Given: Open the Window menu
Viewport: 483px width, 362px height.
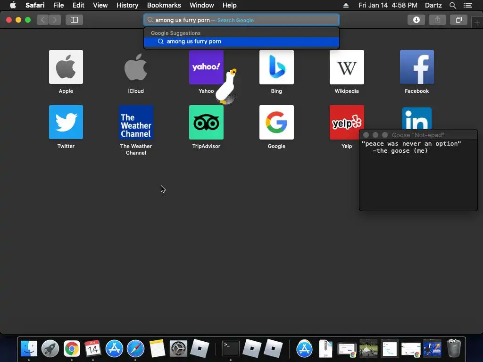Looking at the screenshot, I should [201, 5].
